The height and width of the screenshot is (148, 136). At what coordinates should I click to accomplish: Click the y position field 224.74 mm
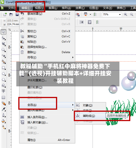pos(13,24)
